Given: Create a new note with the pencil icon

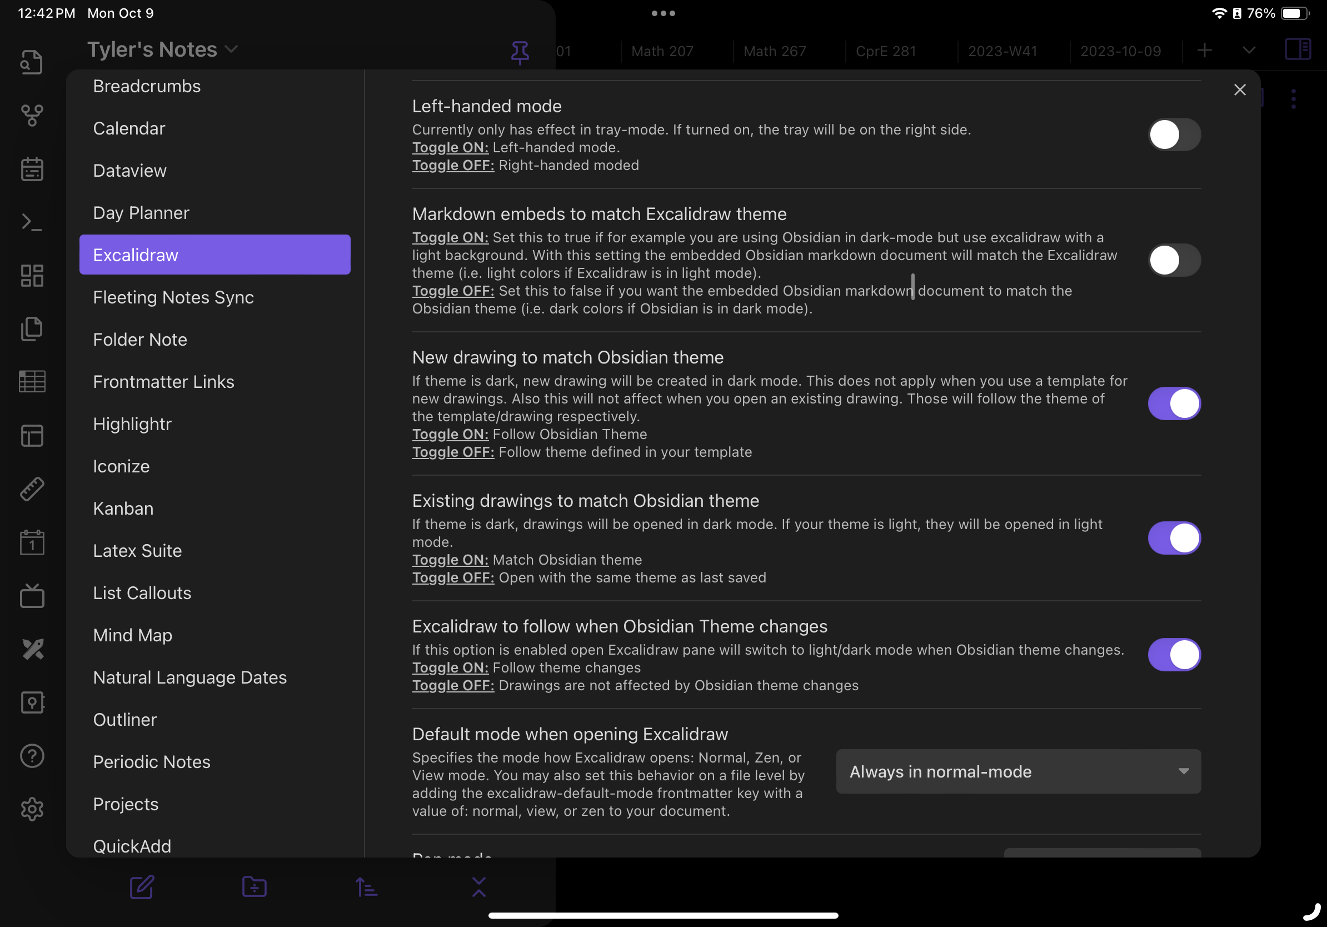Looking at the screenshot, I should click(x=142, y=887).
